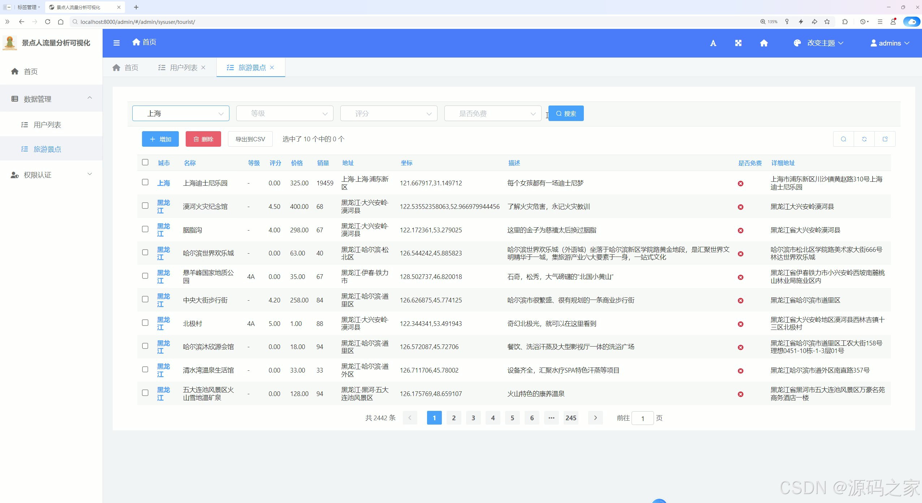Click the home icon next to theme option
Viewport: 922px width, 503px height.
[764, 43]
